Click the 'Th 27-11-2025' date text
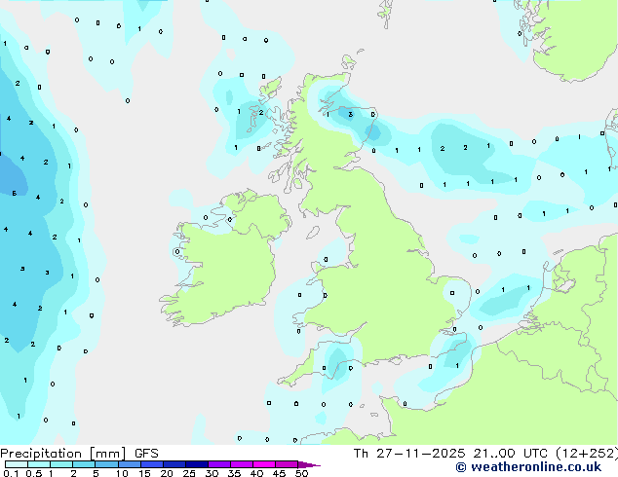618x477 pixels. 409,454
